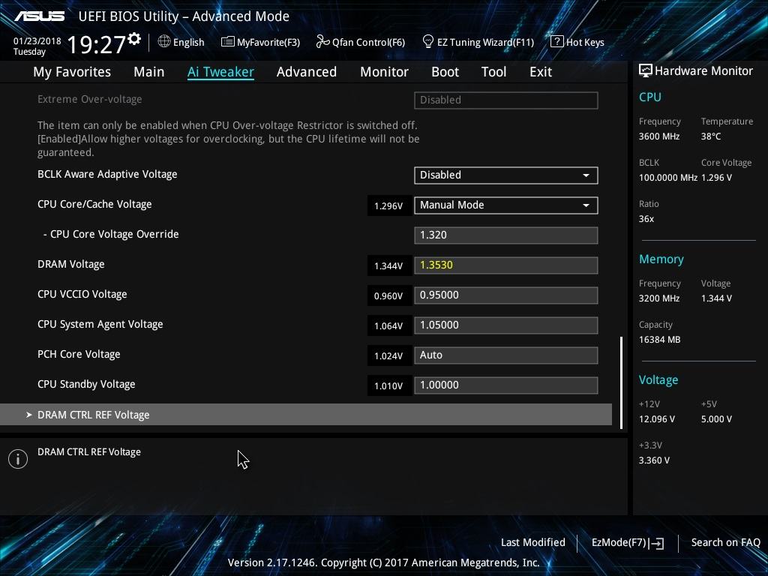Open Qfan Control(F6) label
This screenshot has height=576, width=768.
click(368, 43)
